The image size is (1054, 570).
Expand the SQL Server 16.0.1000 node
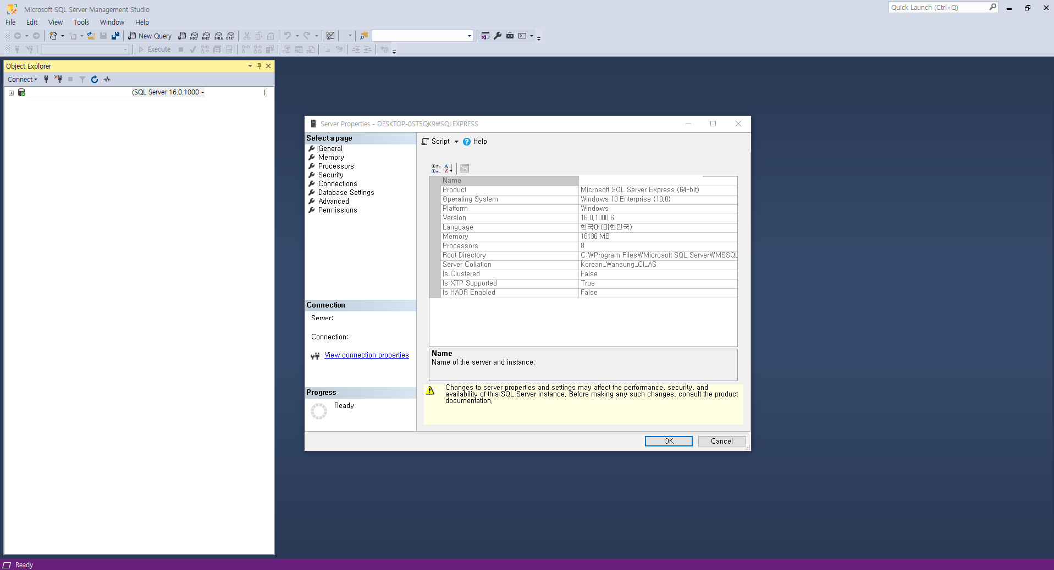(x=11, y=93)
